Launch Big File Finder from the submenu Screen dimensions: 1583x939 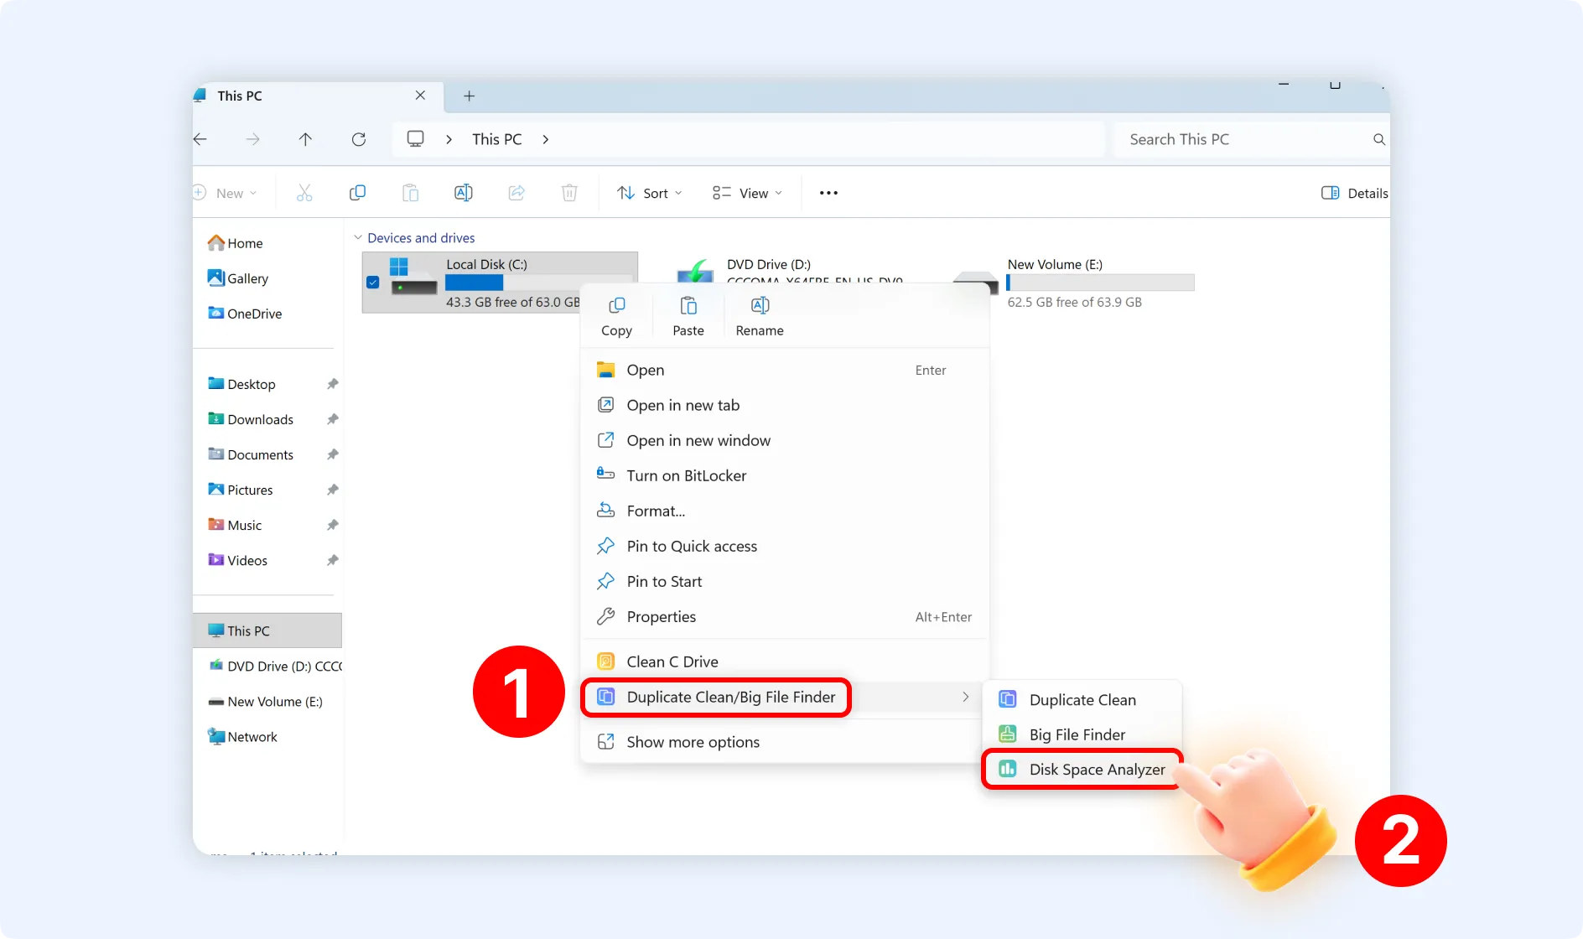[x=1077, y=734]
